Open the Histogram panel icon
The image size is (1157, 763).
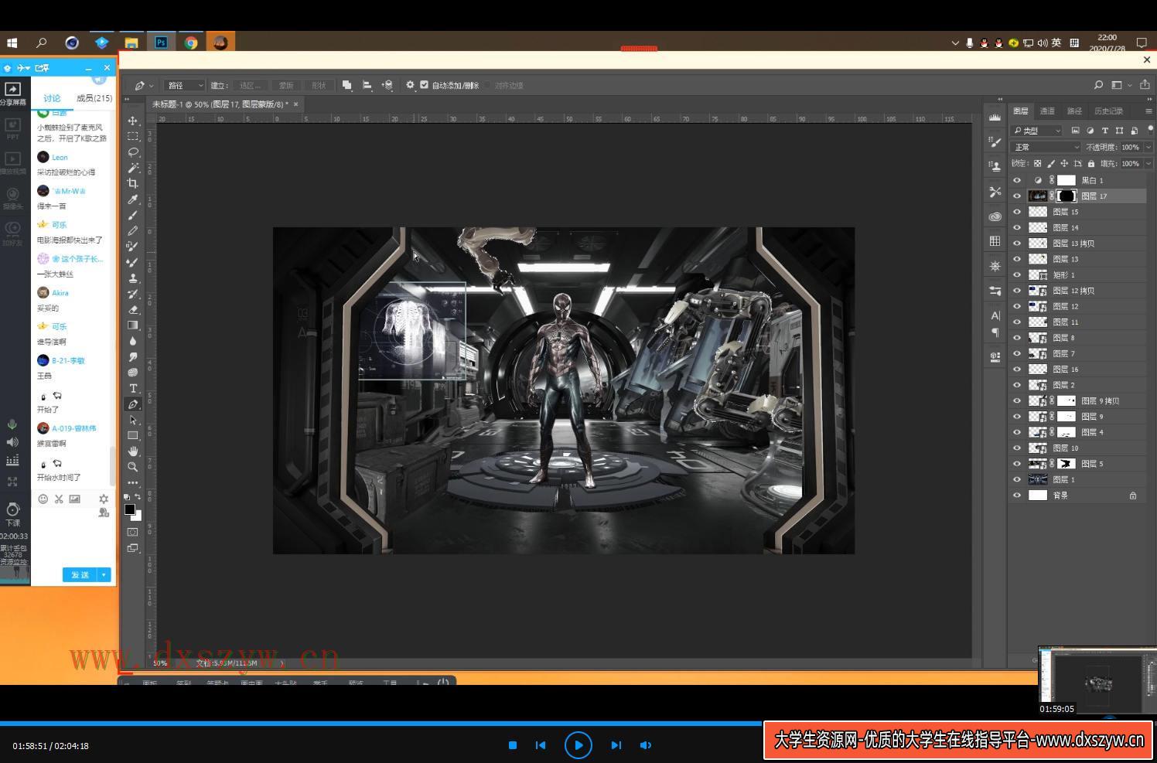click(x=995, y=118)
